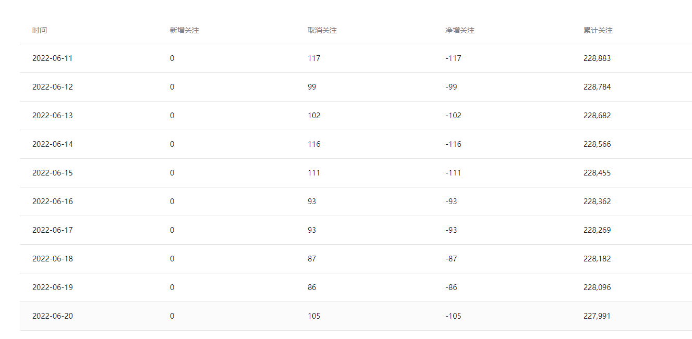Select the 2022-06-13 row date

pos(53,116)
